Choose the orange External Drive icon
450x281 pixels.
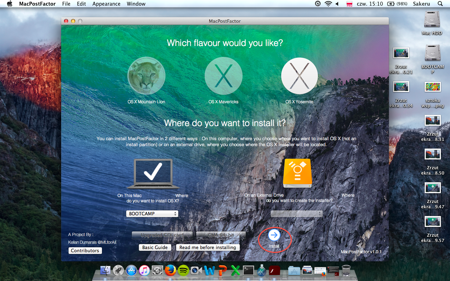pos(297,173)
